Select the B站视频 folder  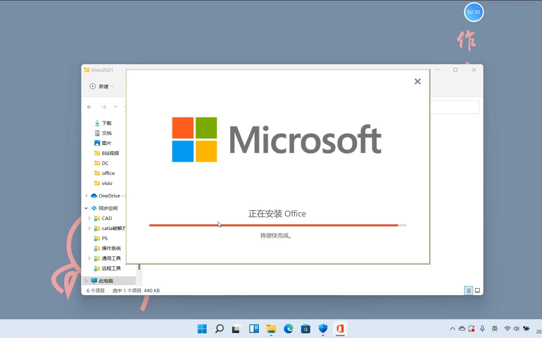107,153
